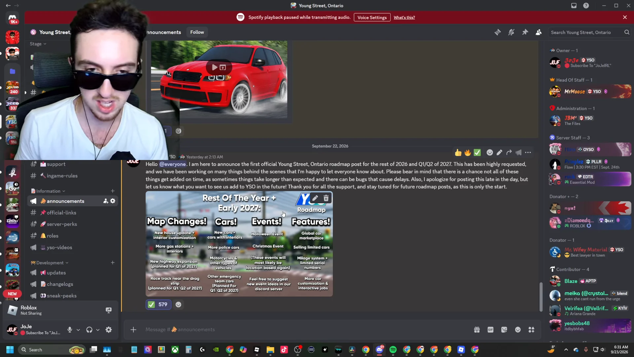Screen dimensions: 634x357
Task: Open more message options menu
Action: coord(528,152)
